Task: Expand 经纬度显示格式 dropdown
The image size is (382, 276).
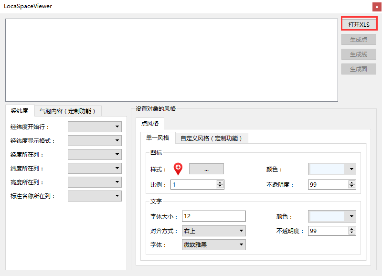Action: point(95,140)
